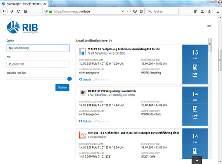Open a new browser tab

[x=52, y=3]
